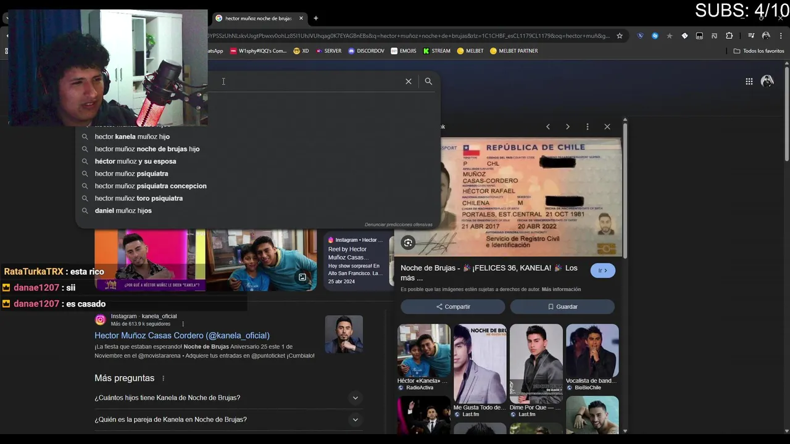
Task: Open Hector Muñoz Casas Cordero (@kanela_oficial) link
Action: tap(182, 335)
